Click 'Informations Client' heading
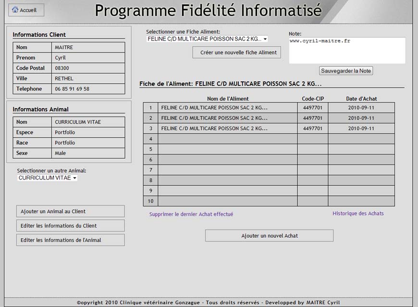The width and height of the screenshot is (418, 307). tap(39, 35)
